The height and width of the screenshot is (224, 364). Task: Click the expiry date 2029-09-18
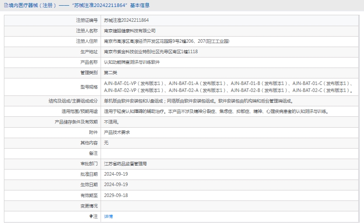[116, 195]
